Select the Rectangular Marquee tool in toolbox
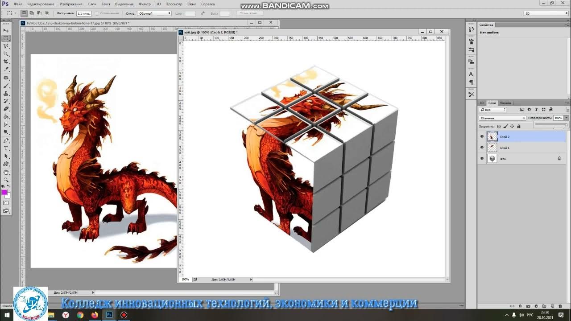Screen dimensions: 571x321 point(7,38)
